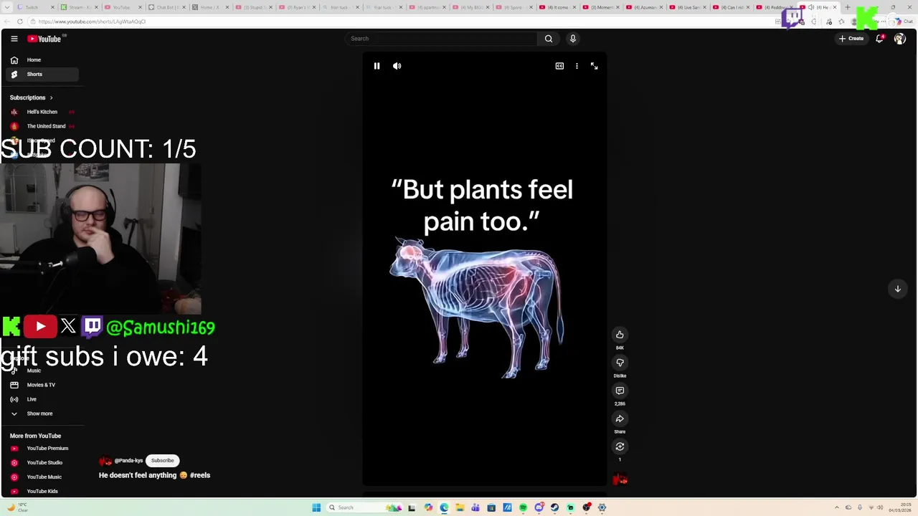The image size is (918, 516).
Task: Open YouTube notifications bell
Action: [879, 39]
